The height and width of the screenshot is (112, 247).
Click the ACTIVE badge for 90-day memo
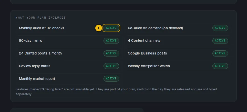tap(111, 41)
